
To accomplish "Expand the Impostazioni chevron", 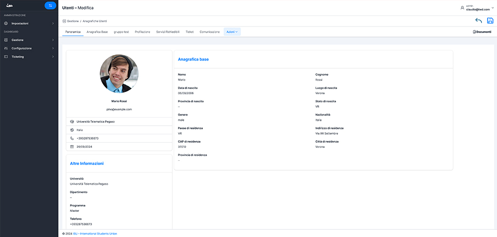I will click(53, 23).
